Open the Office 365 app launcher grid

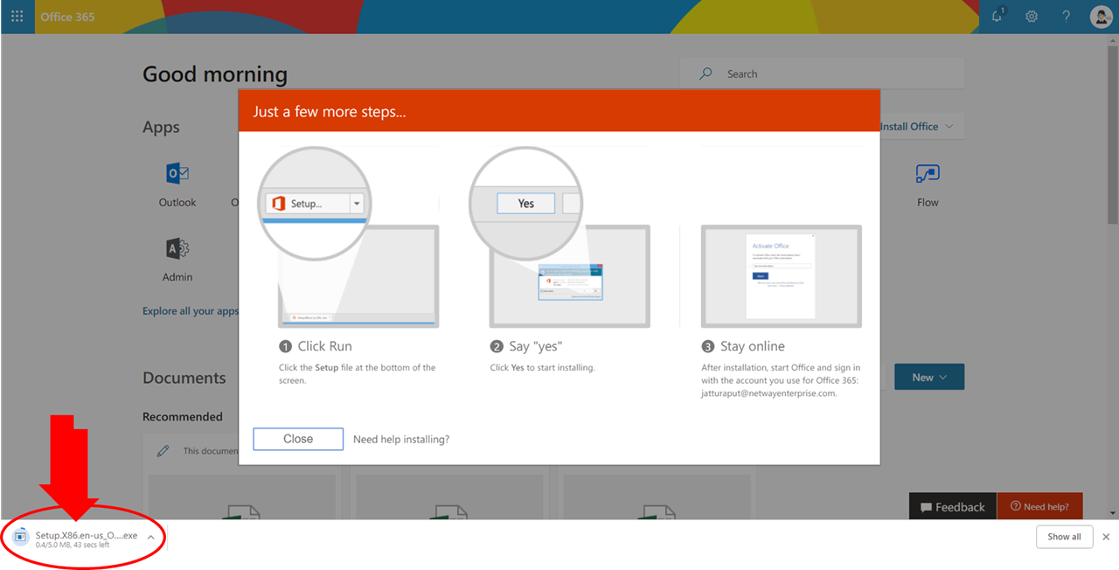coord(17,17)
